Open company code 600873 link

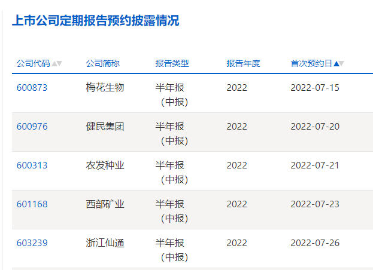pyautogui.click(x=32, y=88)
